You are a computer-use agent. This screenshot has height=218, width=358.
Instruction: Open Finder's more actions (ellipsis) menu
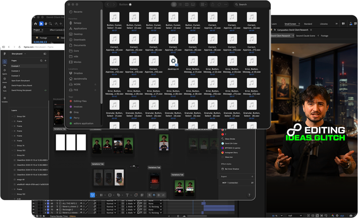tap(226, 4)
